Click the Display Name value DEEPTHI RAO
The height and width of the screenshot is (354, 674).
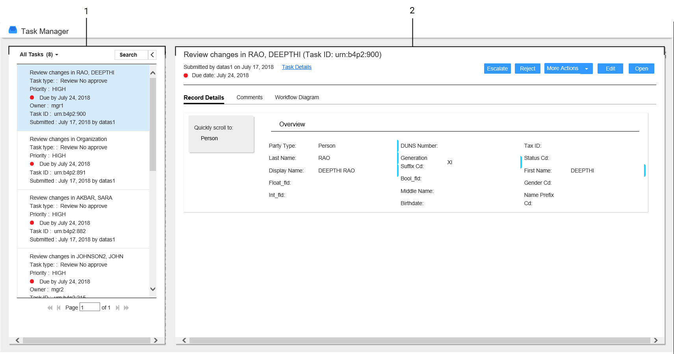(336, 171)
